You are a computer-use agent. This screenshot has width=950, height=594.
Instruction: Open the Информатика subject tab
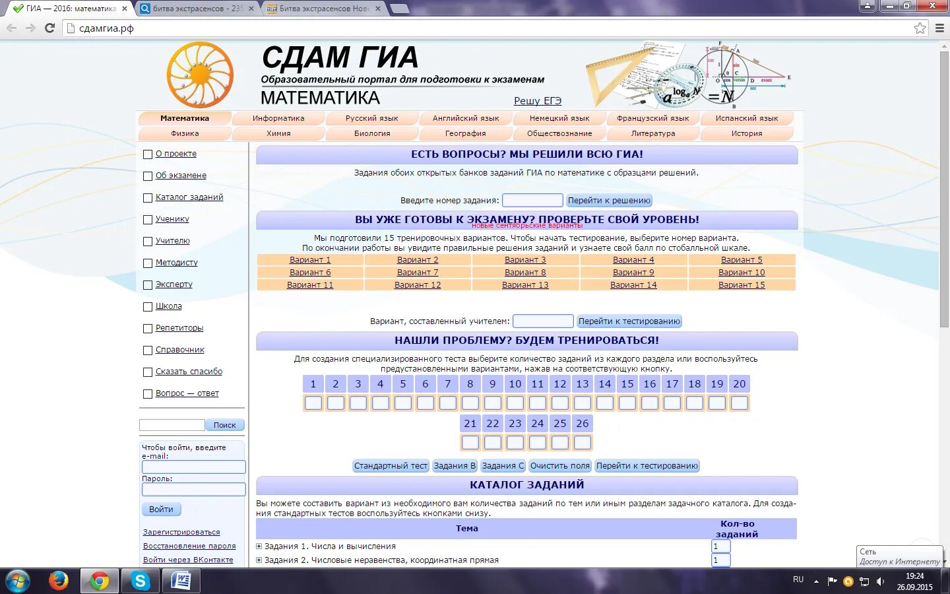[278, 118]
